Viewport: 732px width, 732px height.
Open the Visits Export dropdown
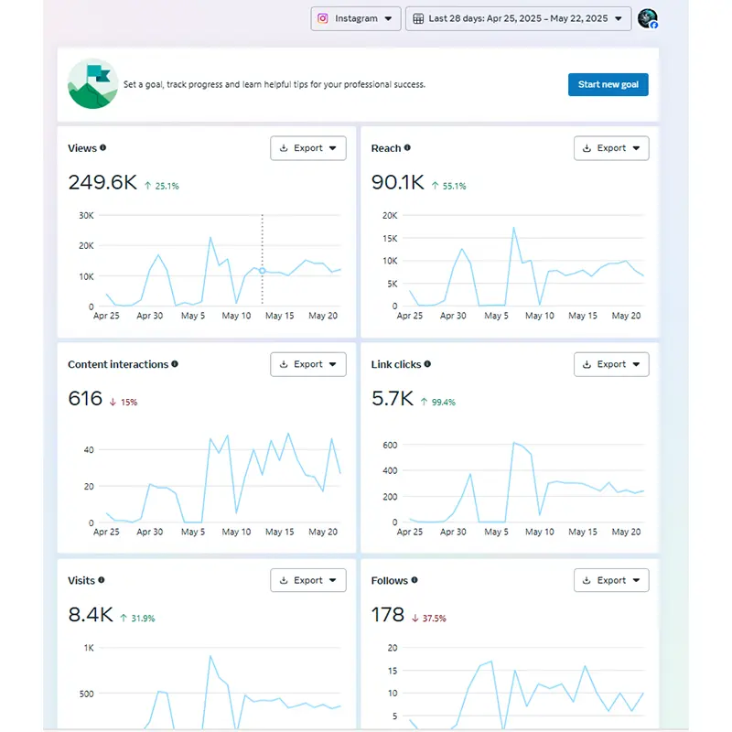(x=308, y=580)
